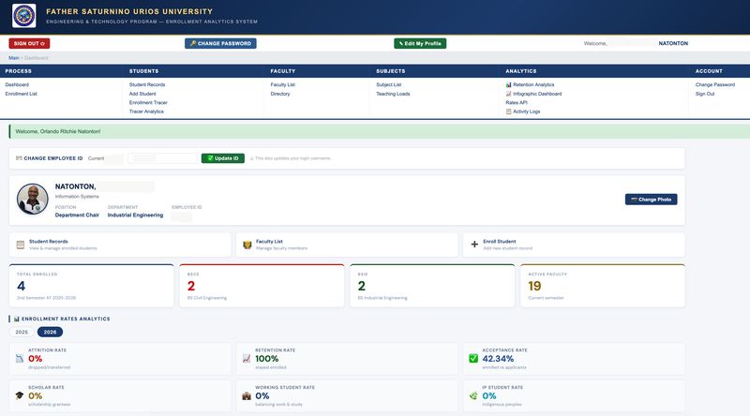Click the profile photo thumbnail
This screenshot has height=416, width=750.
33,199
